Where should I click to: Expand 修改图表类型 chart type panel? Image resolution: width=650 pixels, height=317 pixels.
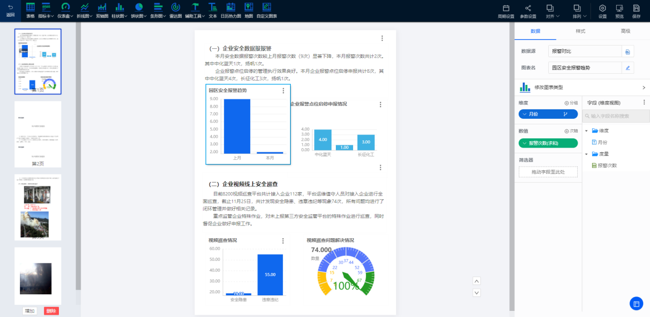click(x=643, y=88)
